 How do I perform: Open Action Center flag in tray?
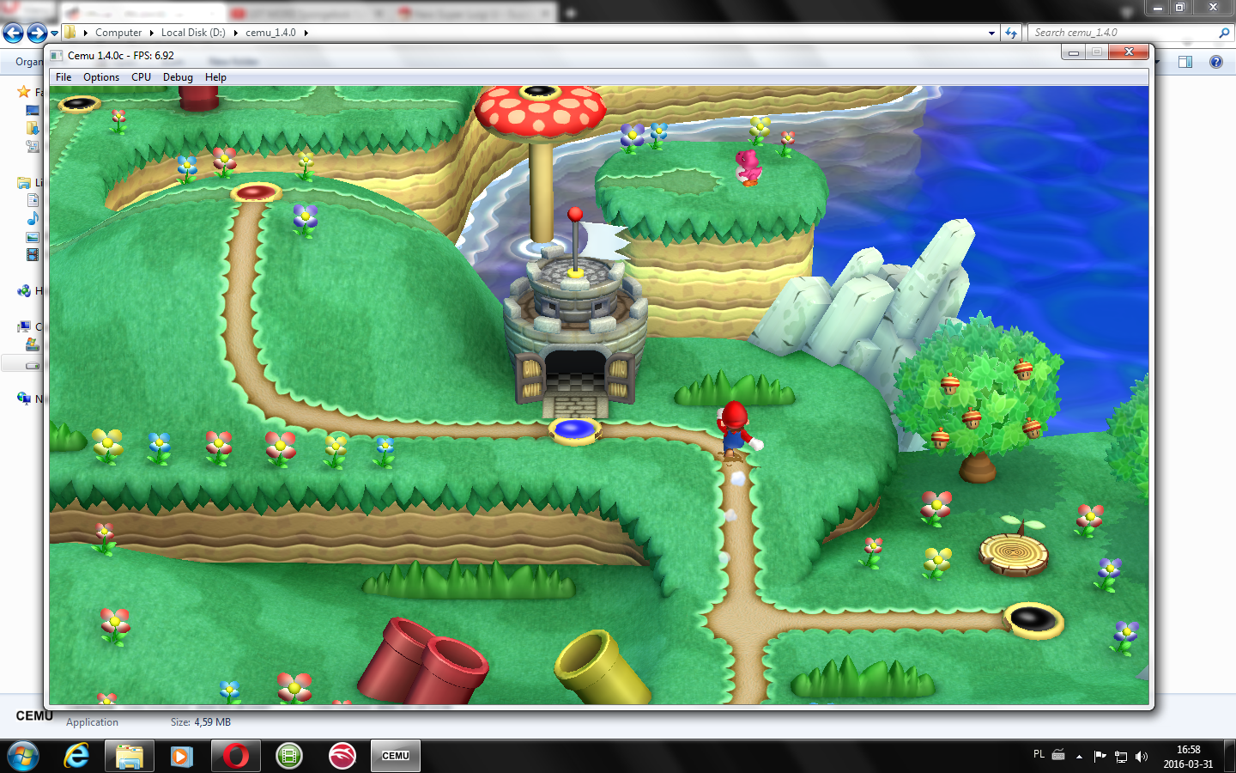1100,757
